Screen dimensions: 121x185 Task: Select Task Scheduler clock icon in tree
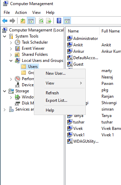[17, 42]
